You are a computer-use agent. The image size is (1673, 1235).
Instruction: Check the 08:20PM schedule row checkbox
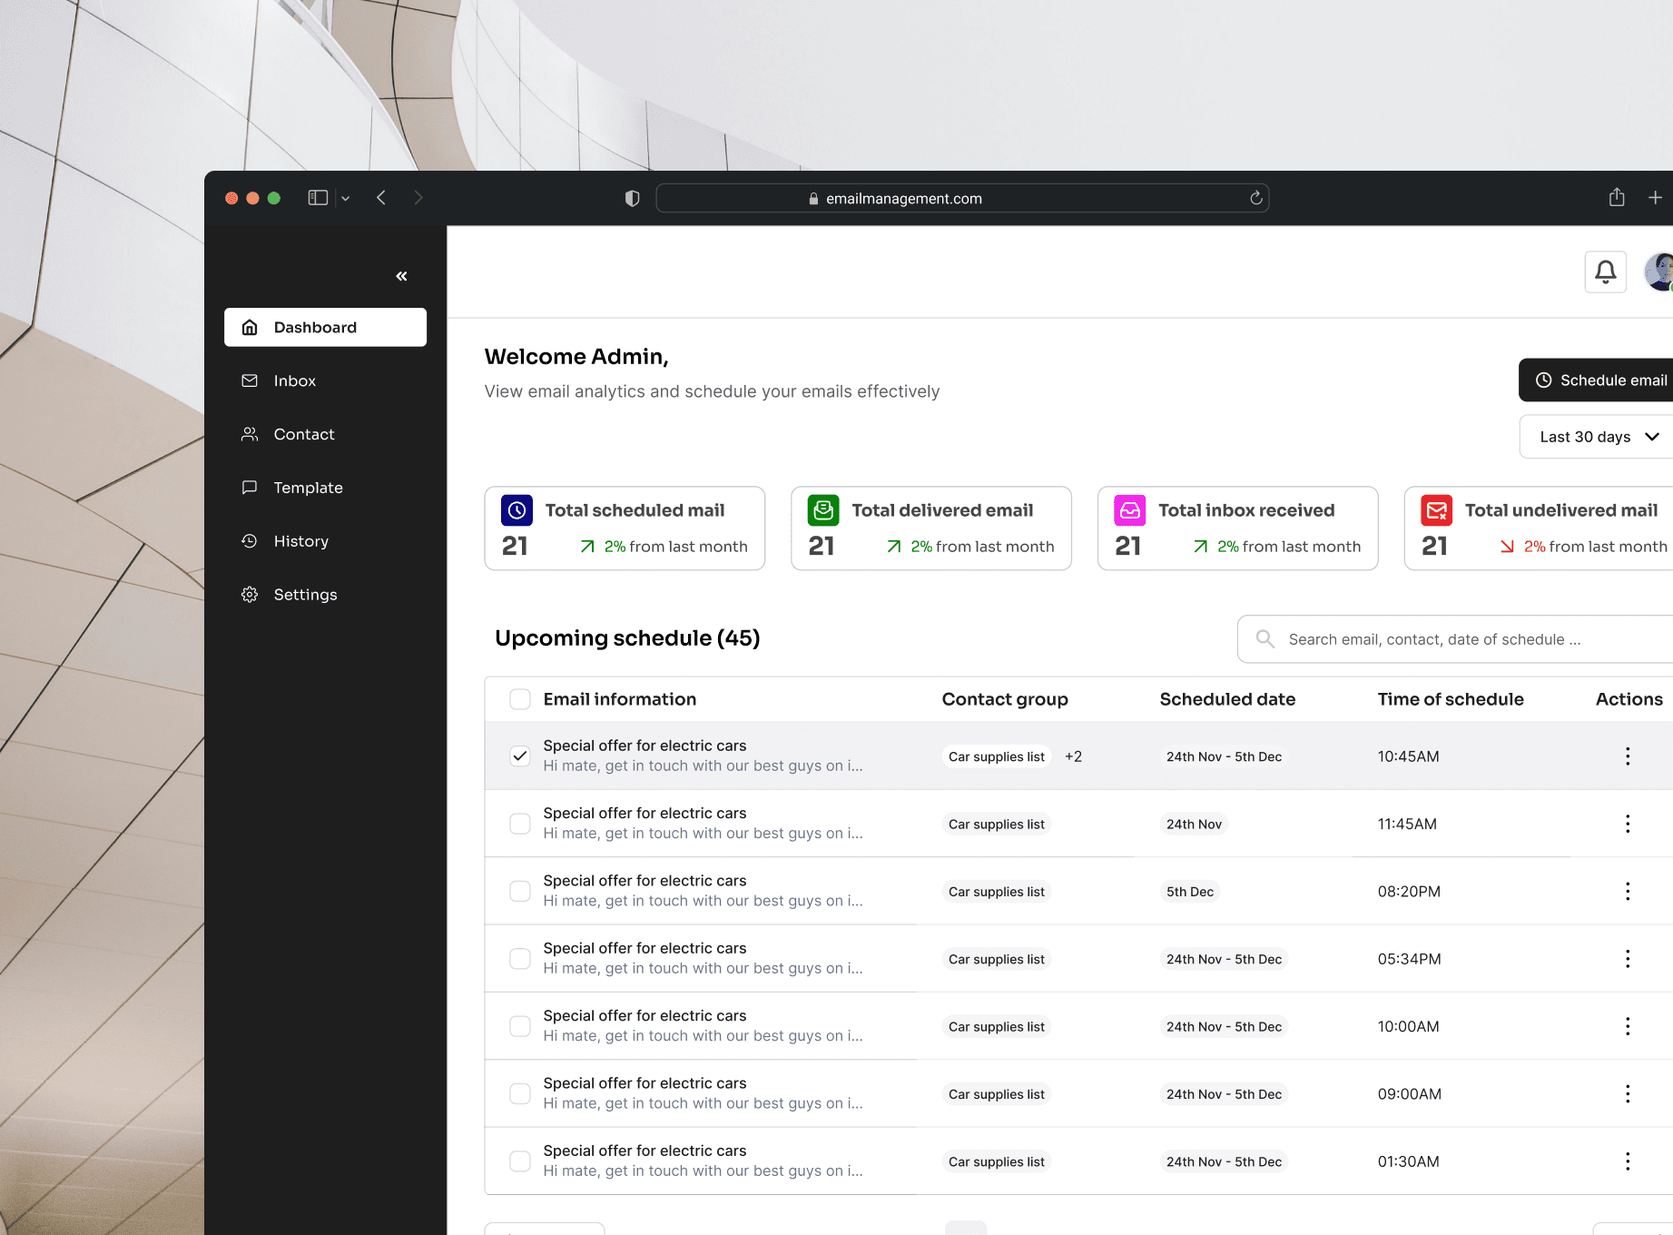[x=520, y=891]
